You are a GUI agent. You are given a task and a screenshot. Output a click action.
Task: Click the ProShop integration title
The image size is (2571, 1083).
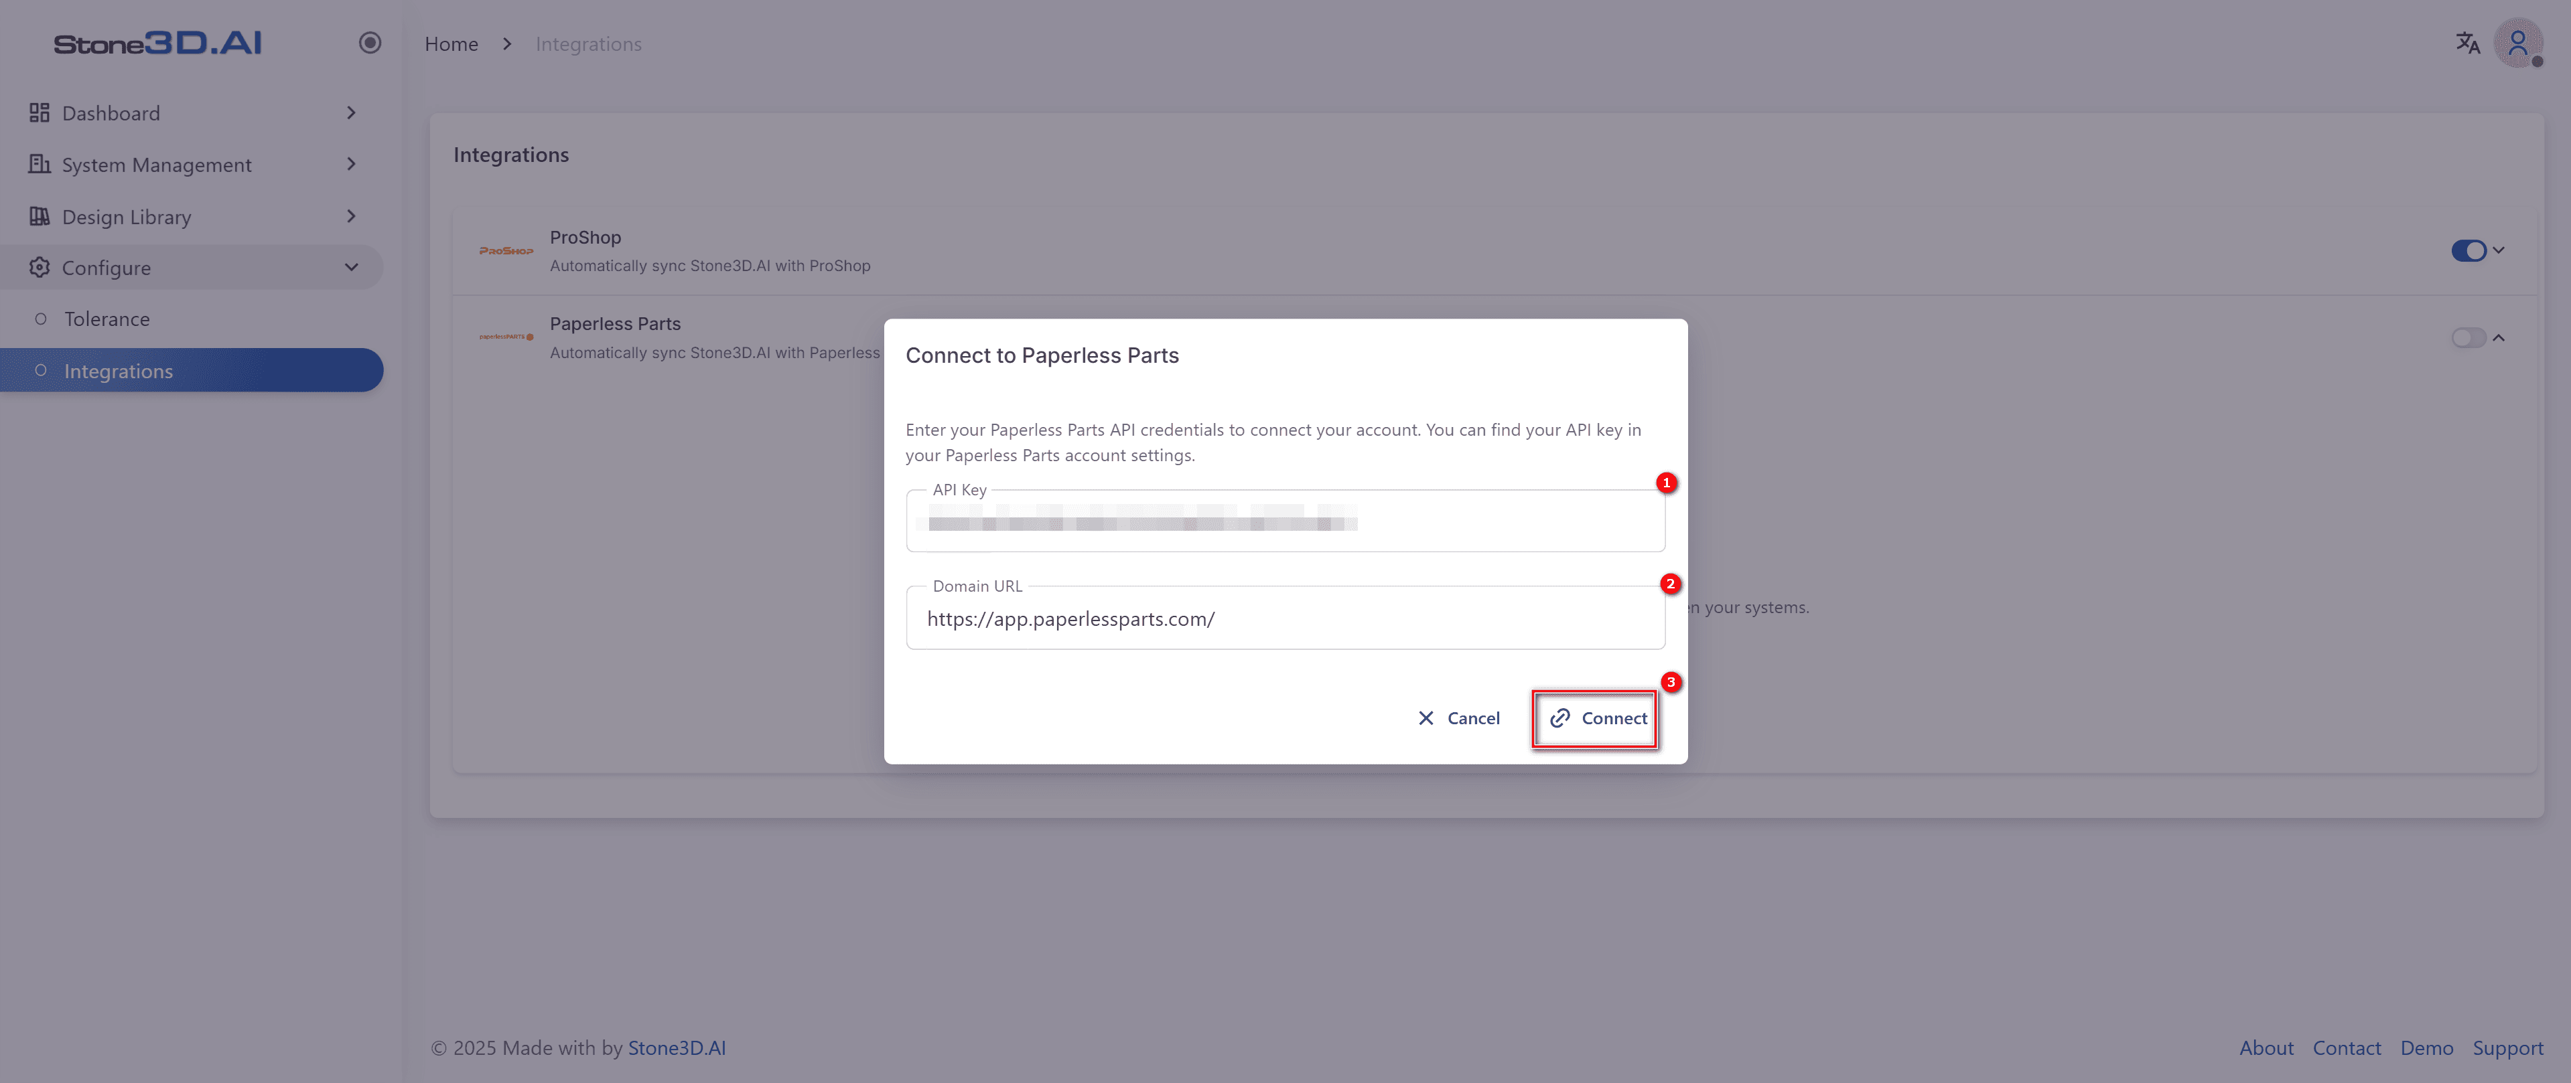click(585, 238)
